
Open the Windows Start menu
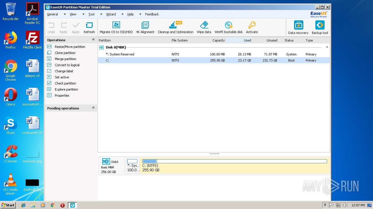8,205
